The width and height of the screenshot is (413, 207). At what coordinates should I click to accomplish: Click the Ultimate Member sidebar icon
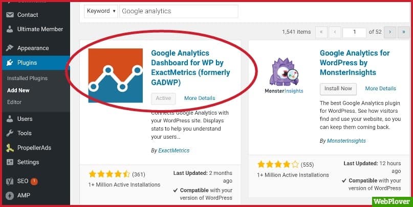click(x=10, y=29)
